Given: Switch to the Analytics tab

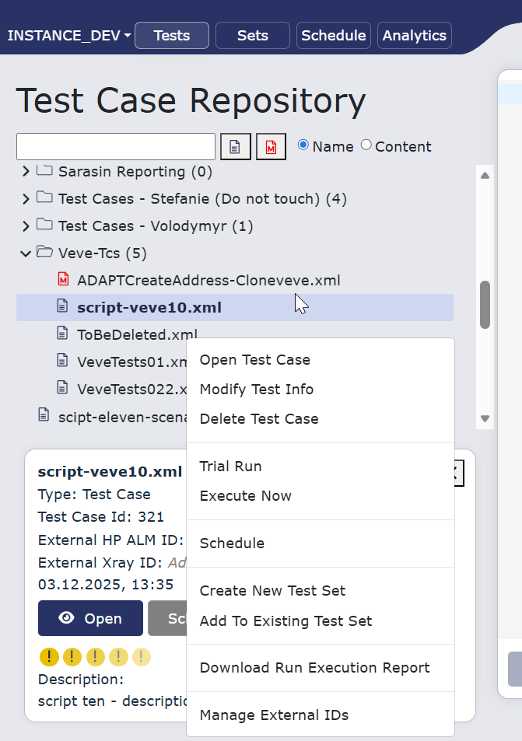Looking at the screenshot, I should 414,36.
